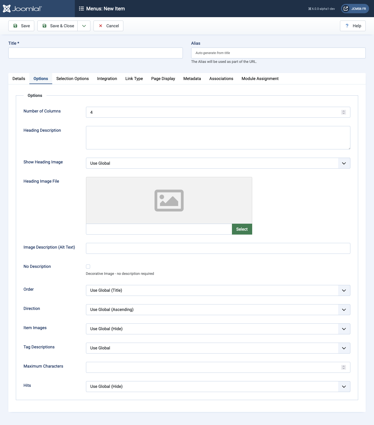The height and width of the screenshot is (425, 374).
Task: Toggle the No Description checkbox
Action: pyautogui.click(x=88, y=267)
